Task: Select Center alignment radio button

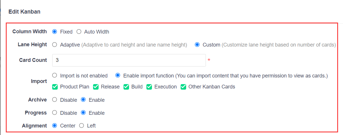Action: click(55, 126)
